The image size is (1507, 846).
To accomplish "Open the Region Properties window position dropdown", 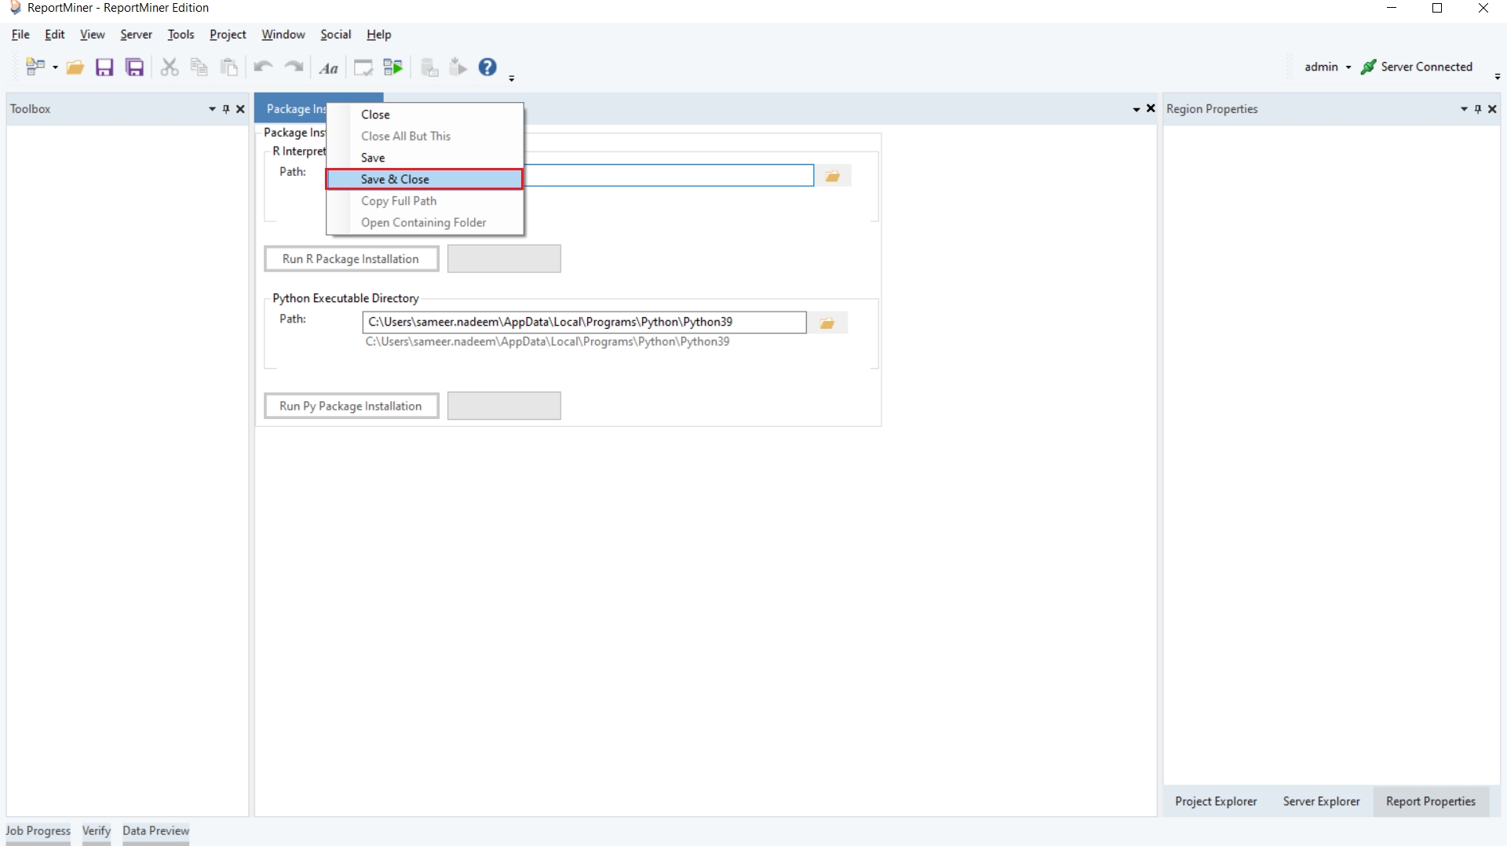I will 1464,109.
